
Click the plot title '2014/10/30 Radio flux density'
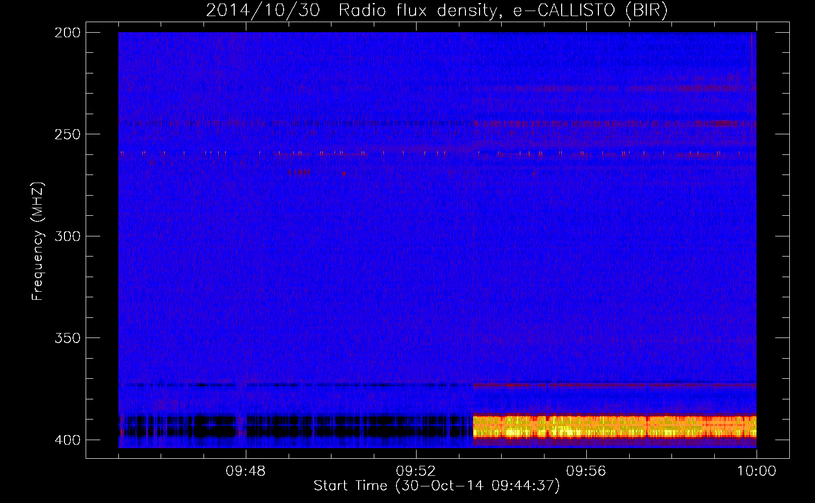[436, 10]
